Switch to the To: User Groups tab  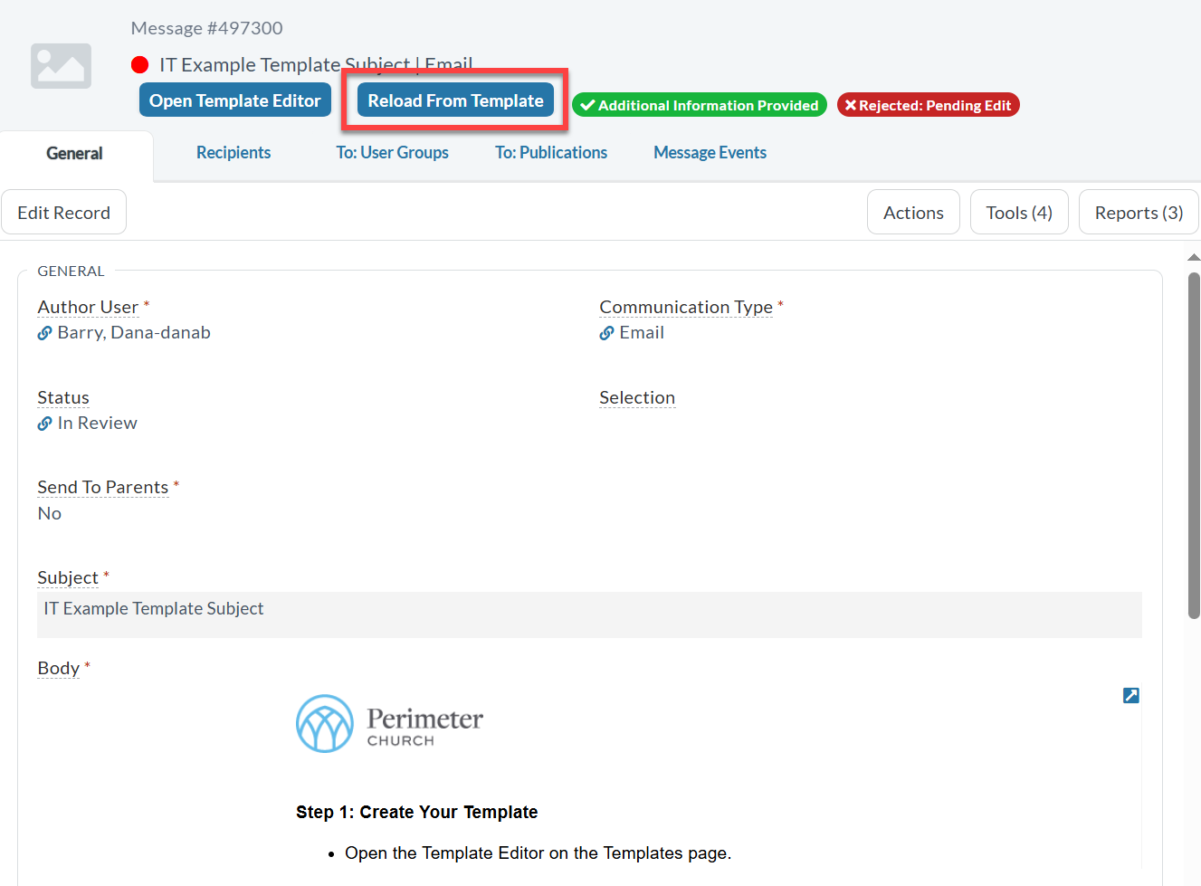392,153
